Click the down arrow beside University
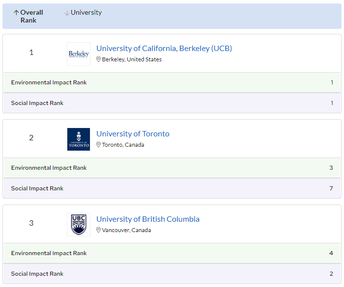 pyautogui.click(x=67, y=13)
